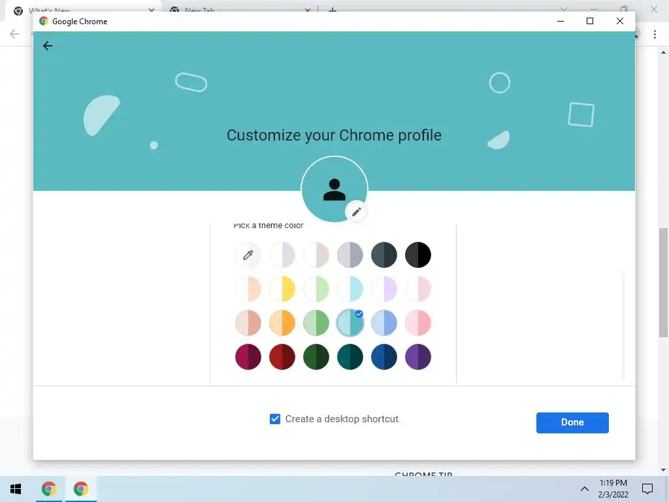Click the background page vertical scrollbar

coord(663,282)
